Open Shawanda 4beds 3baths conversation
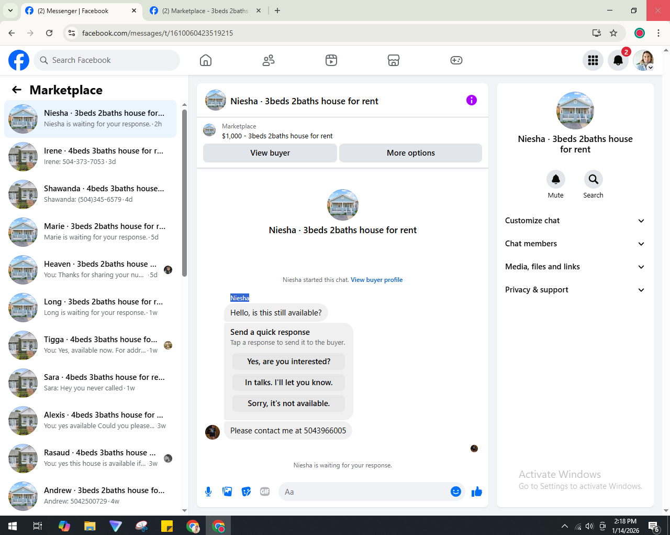670x535 pixels. (x=90, y=194)
